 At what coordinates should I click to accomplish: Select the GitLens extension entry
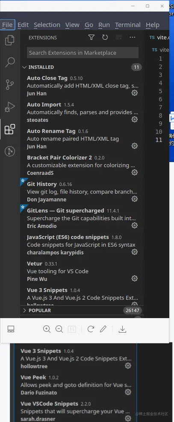click(x=82, y=218)
